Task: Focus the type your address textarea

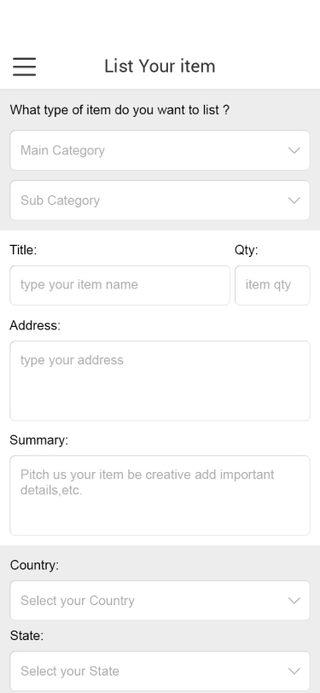Action: pos(160,381)
